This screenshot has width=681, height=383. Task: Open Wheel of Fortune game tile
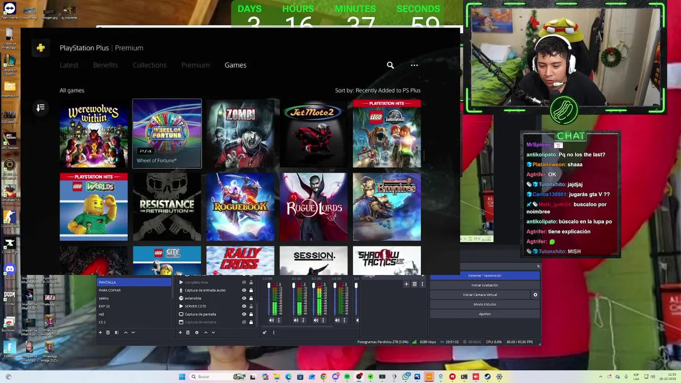coord(167,134)
